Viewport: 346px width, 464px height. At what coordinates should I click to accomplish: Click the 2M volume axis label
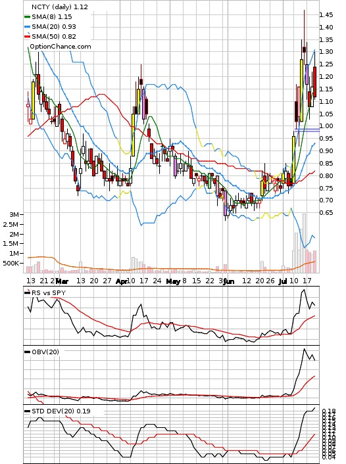[x=14, y=234]
